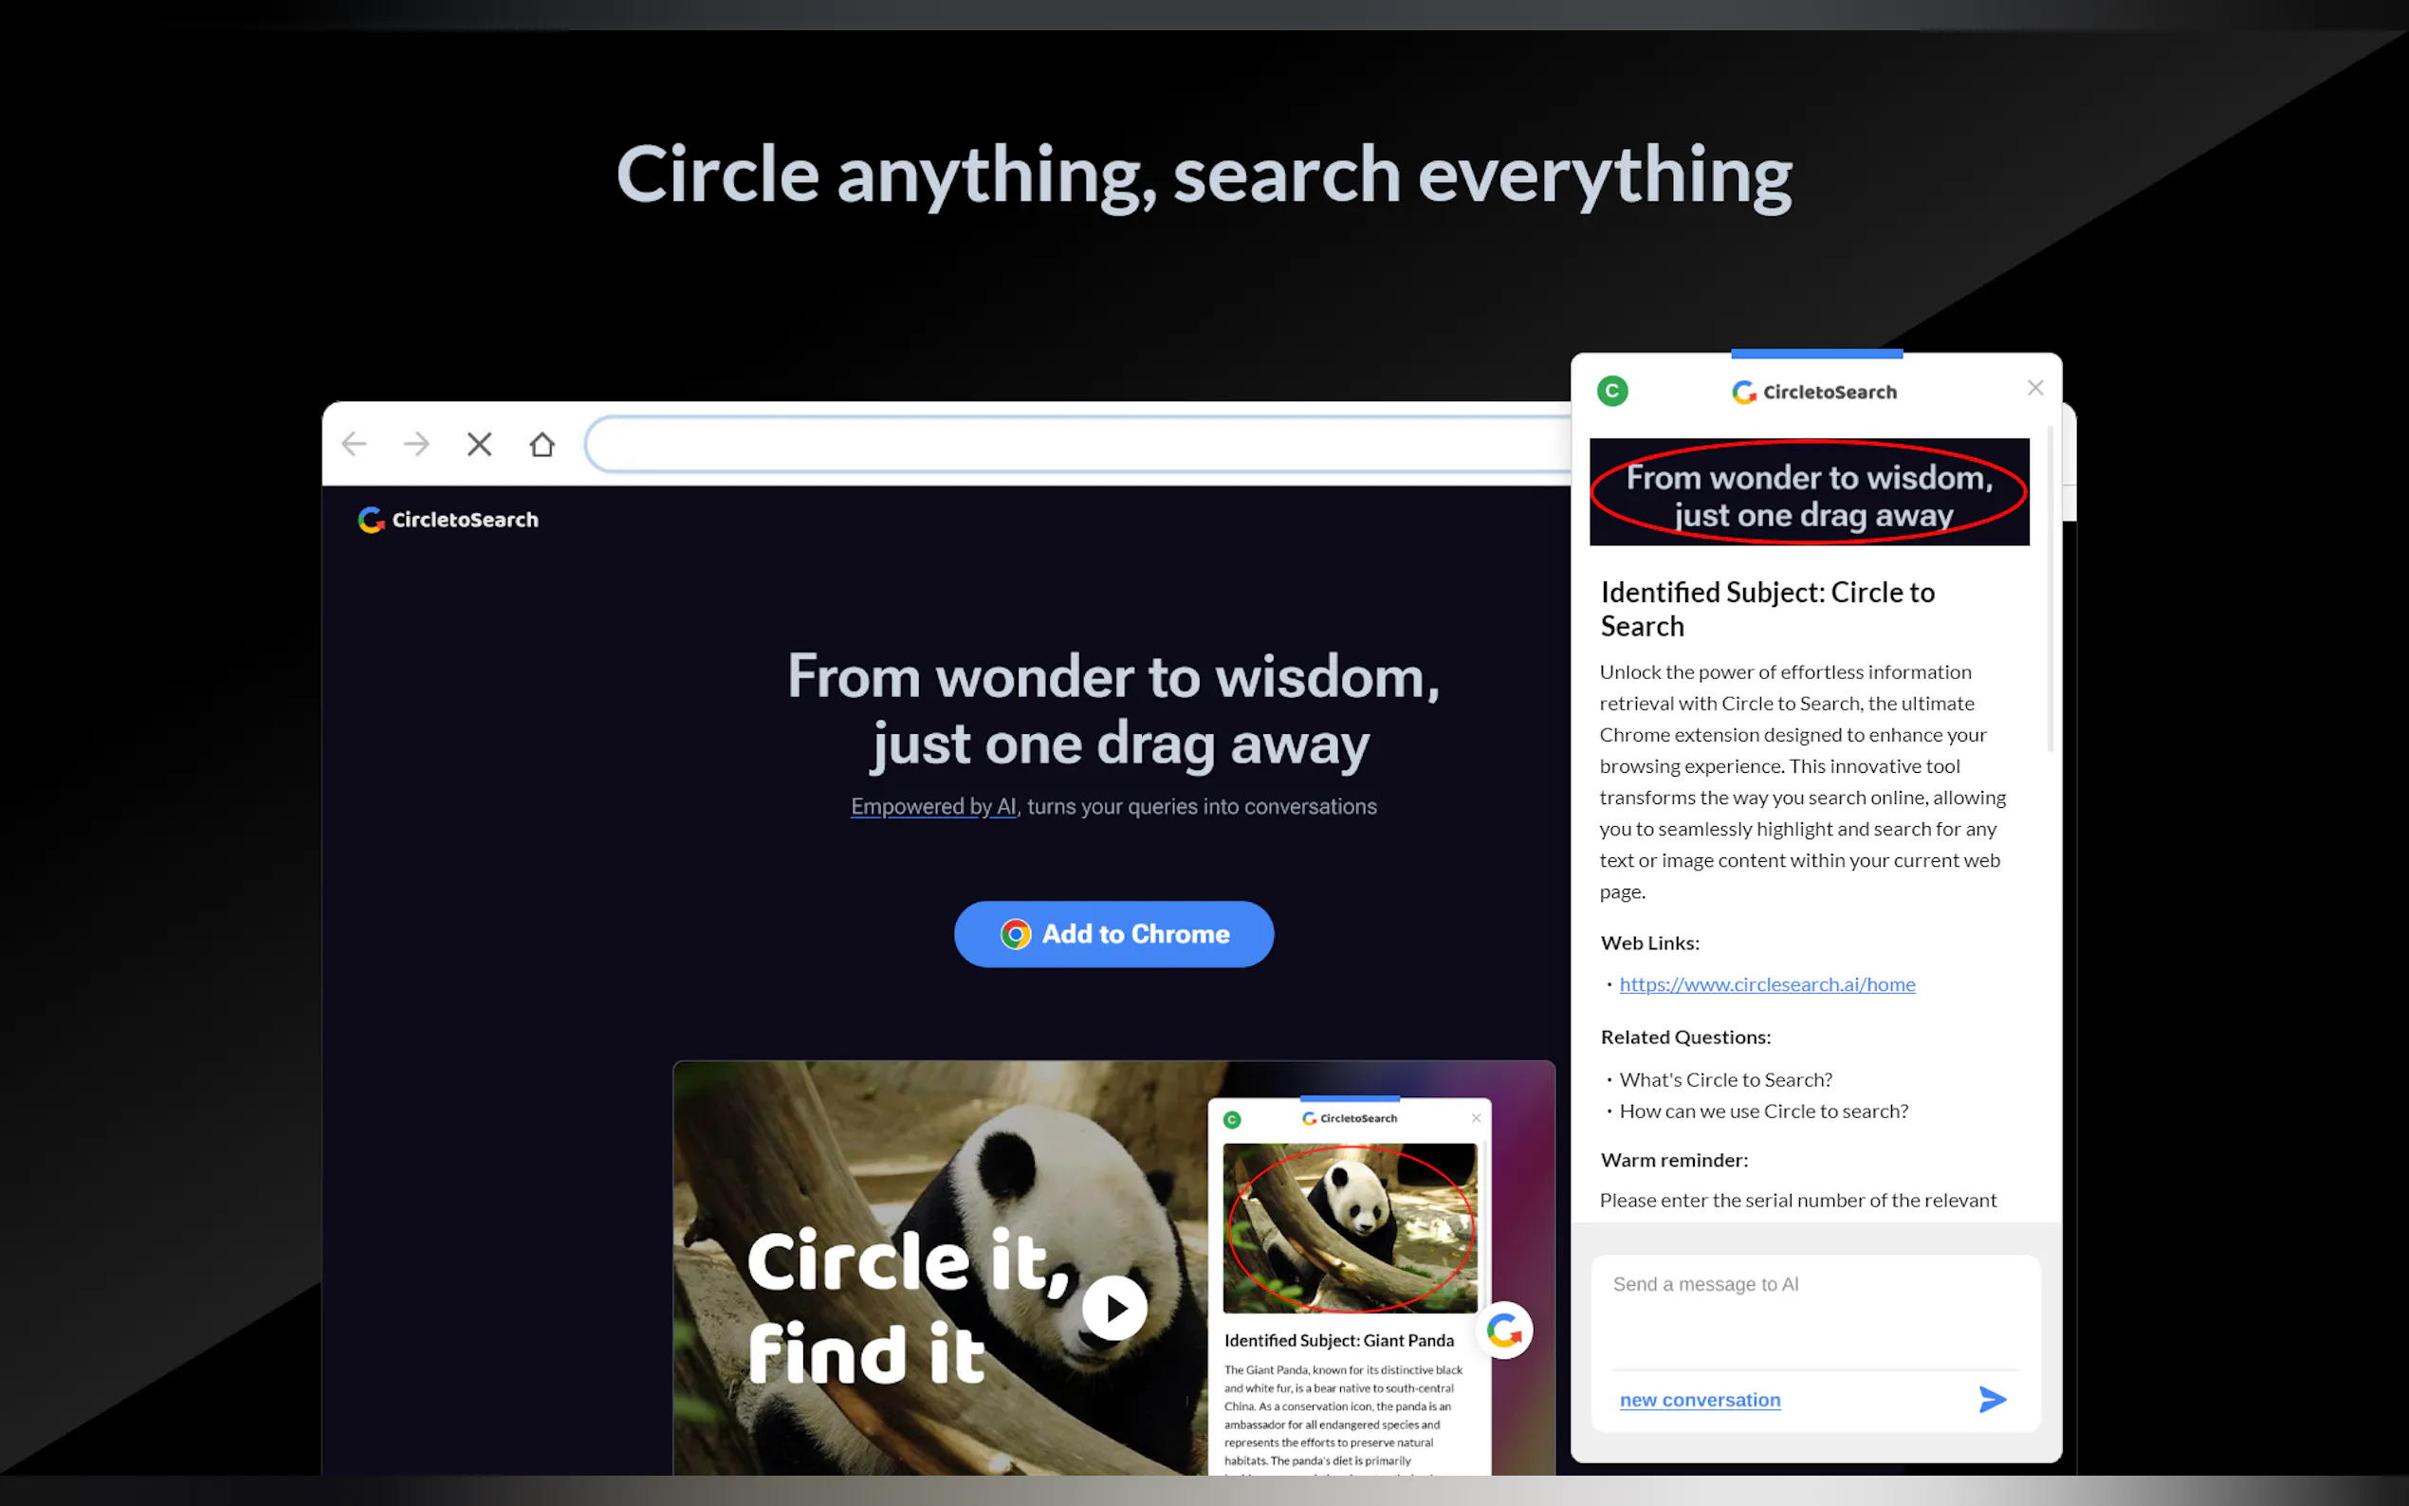Select How can we use Circle to search?
This screenshot has height=1506, width=2409.
click(1763, 1111)
